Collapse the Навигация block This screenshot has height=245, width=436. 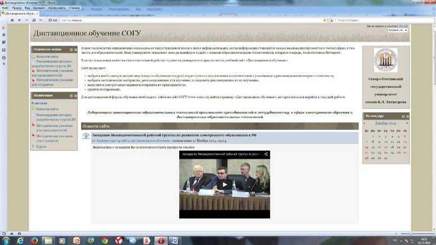(71, 96)
